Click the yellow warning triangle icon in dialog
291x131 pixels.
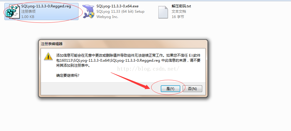point(48,56)
